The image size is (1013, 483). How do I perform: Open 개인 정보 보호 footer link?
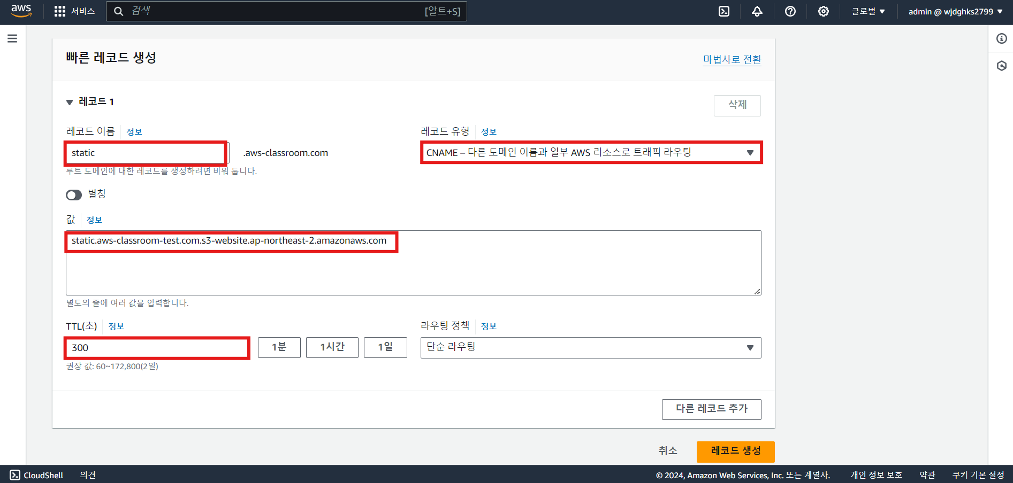(x=876, y=475)
